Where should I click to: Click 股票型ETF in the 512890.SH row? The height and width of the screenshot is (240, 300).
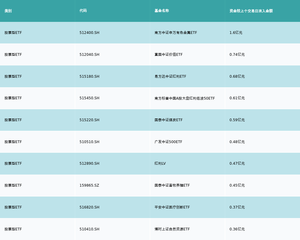coord(13,163)
